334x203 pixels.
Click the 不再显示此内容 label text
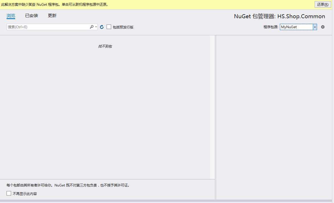click(x=25, y=194)
